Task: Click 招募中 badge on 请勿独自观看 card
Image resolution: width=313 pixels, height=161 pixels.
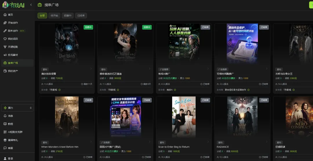Action: pyautogui.click(x=88, y=27)
